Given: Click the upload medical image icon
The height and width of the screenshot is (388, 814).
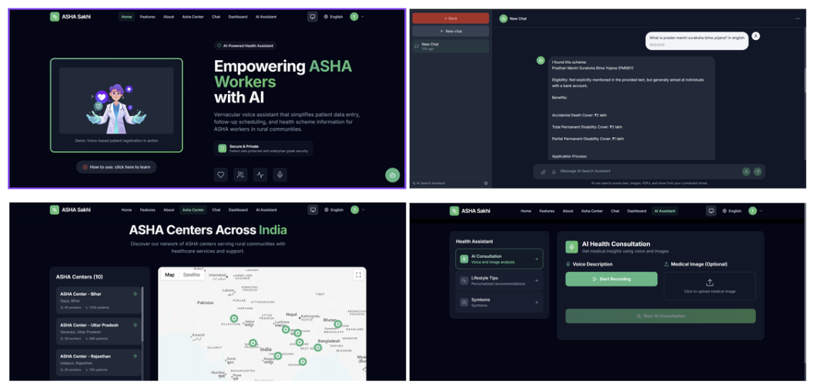Looking at the screenshot, I should pos(709,283).
